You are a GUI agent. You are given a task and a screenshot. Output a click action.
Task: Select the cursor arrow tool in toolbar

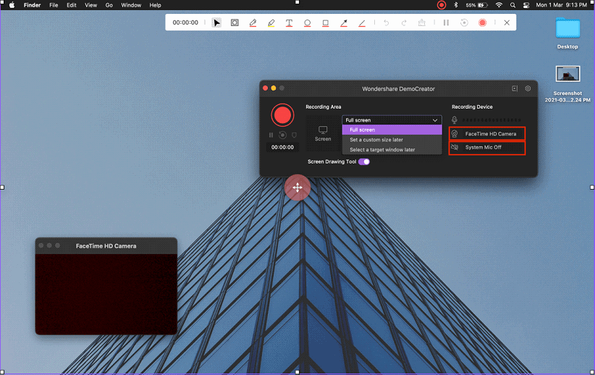click(216, 22)
